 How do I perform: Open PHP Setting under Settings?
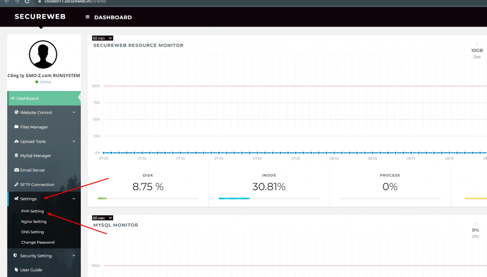[x=32, y=211]
